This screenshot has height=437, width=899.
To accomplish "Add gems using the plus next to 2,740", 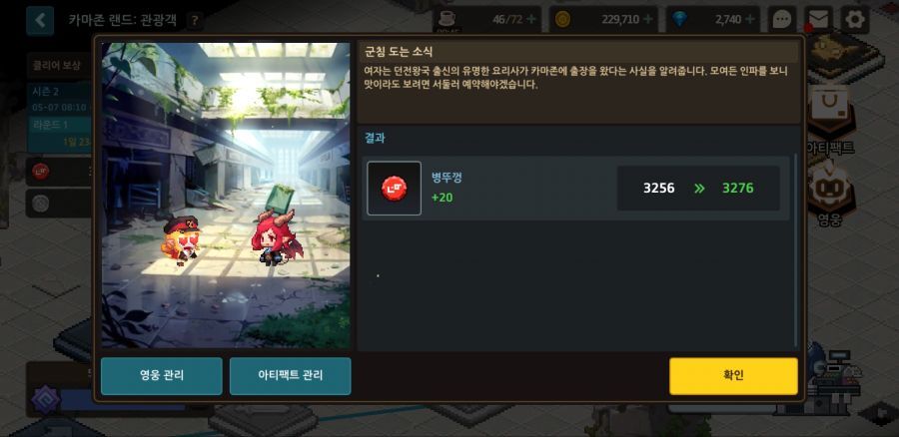I will [x=749, y=20].
